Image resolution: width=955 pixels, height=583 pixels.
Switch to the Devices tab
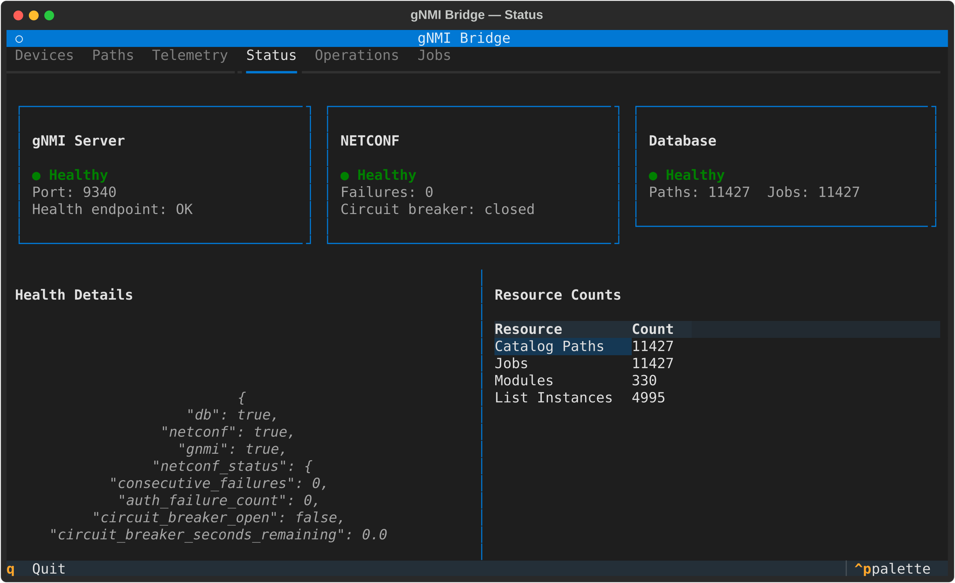(44, 55)
